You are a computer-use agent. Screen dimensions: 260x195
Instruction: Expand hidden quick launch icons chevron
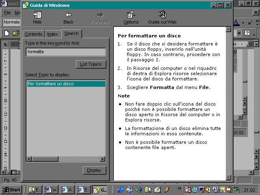tap(179, 188)
